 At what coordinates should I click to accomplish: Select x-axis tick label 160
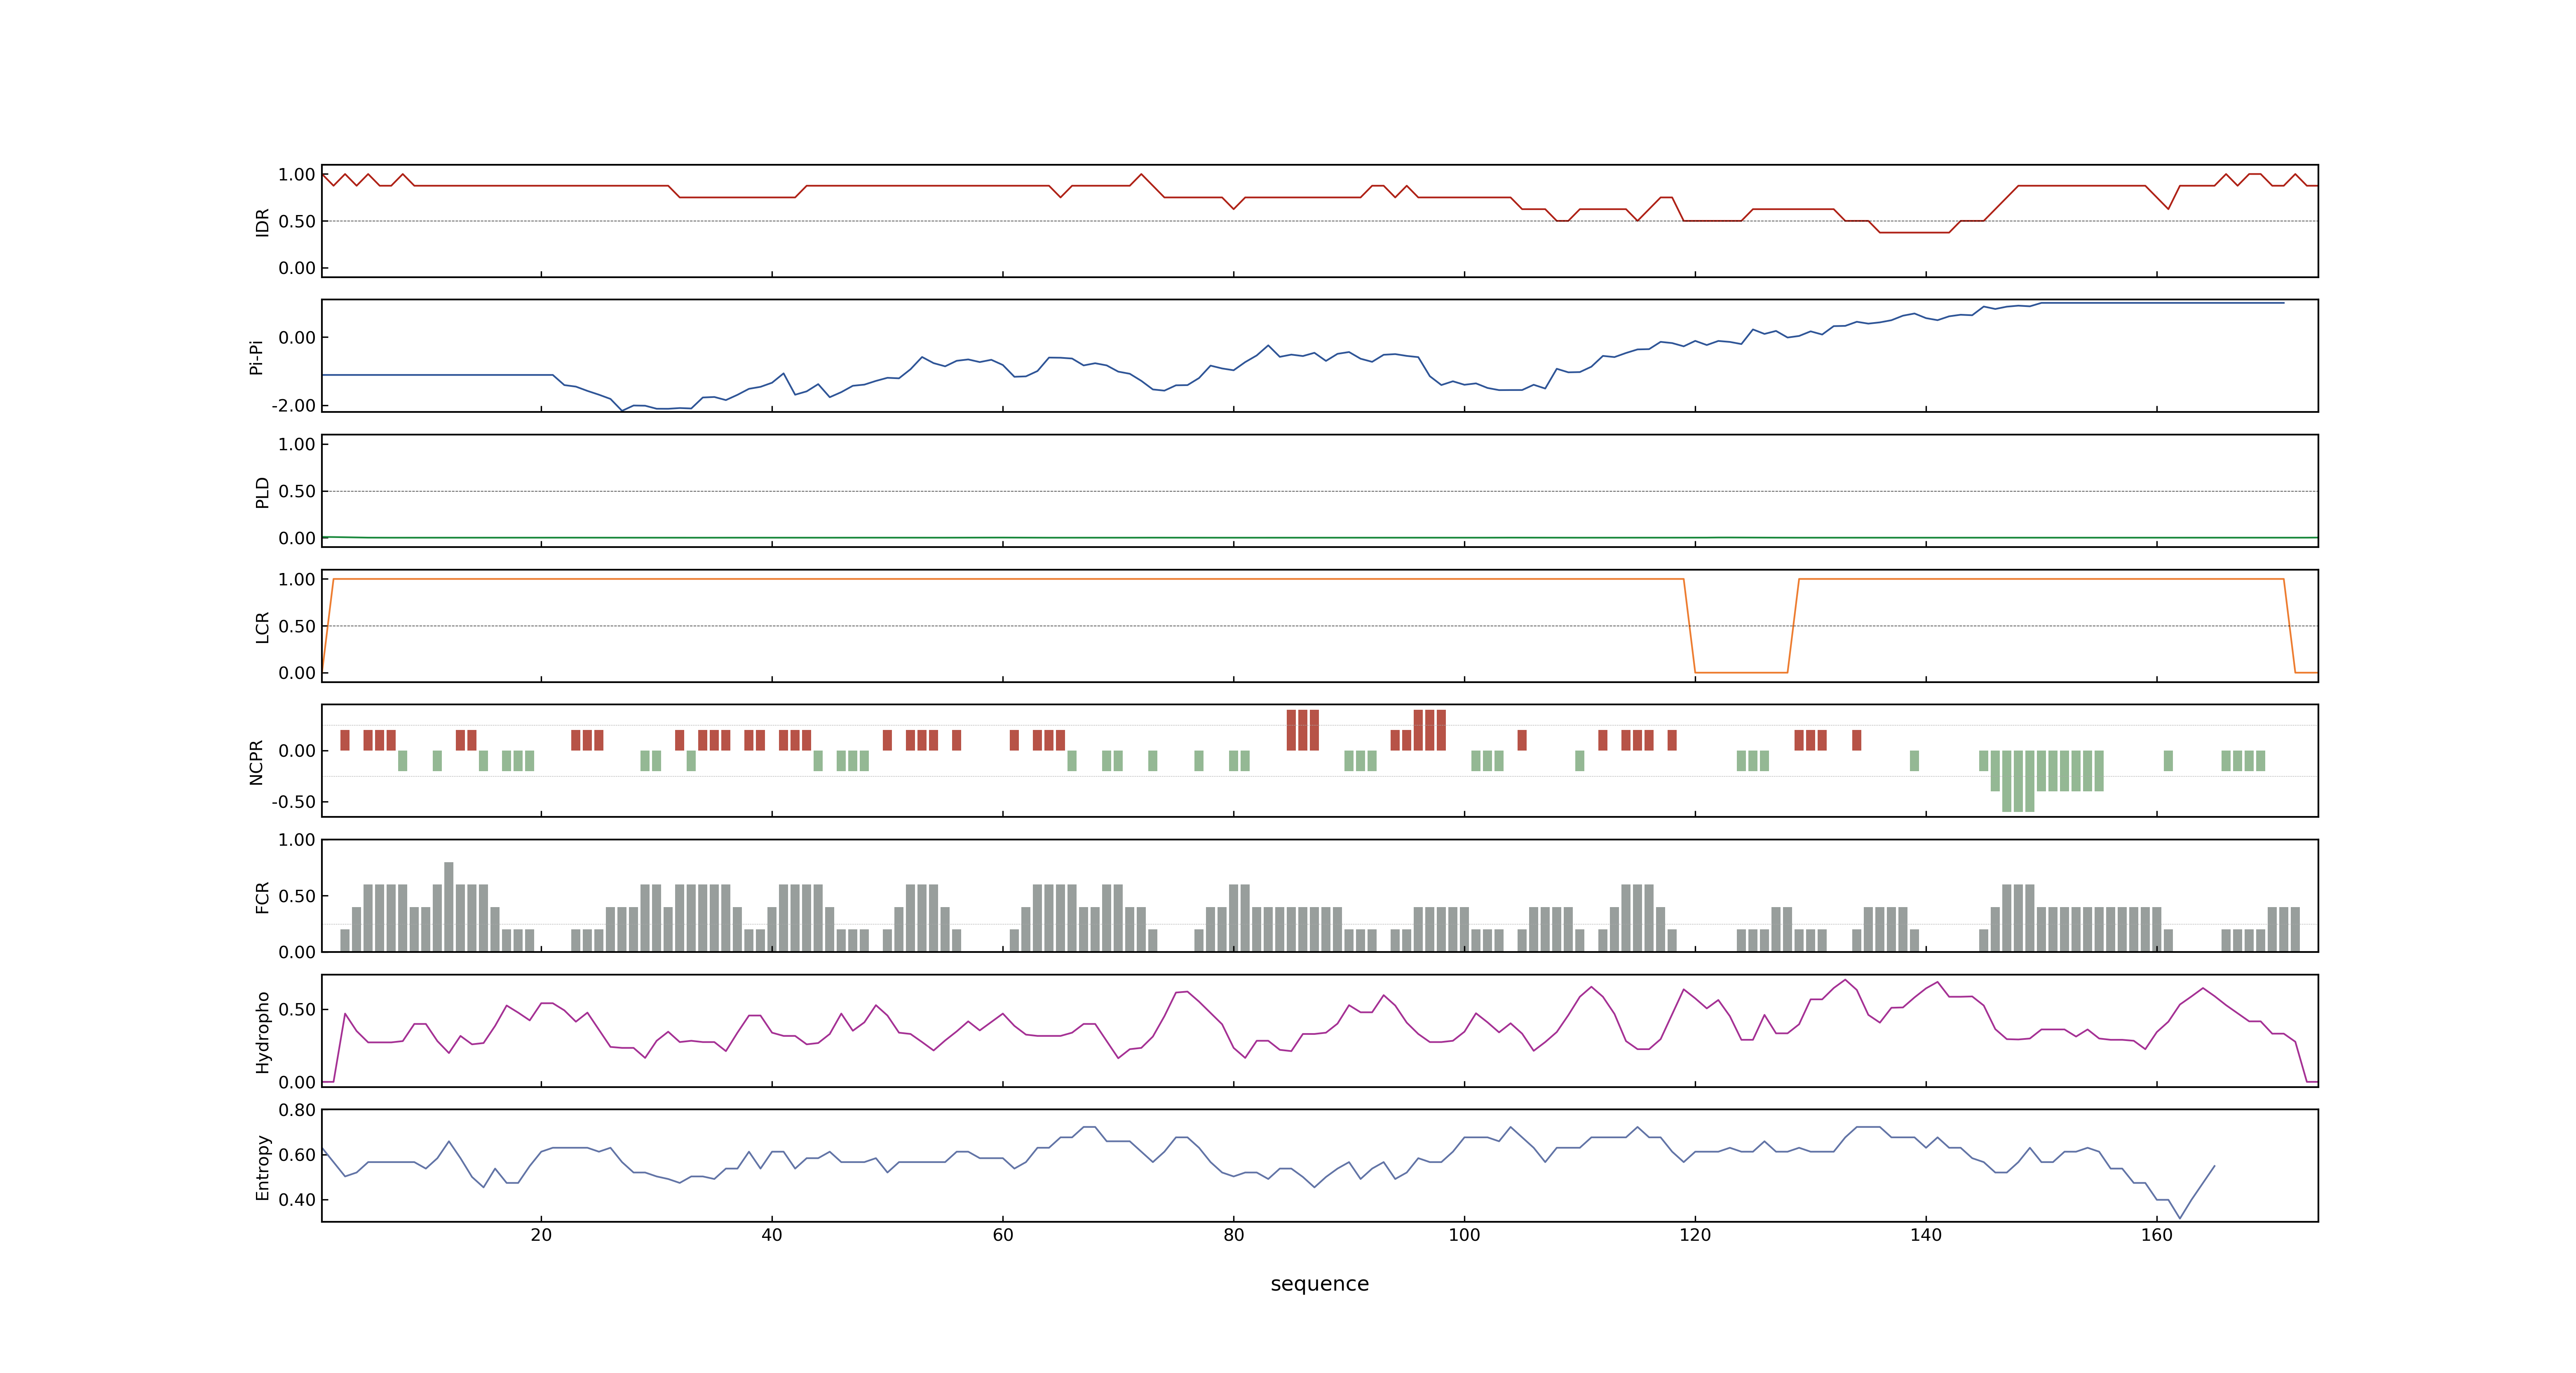click(x=2157, y=1234)
